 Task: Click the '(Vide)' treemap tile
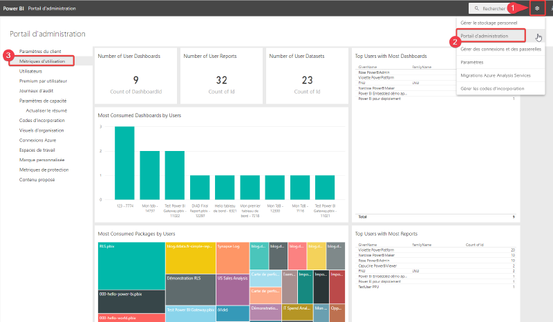click(x=232, y=313)
